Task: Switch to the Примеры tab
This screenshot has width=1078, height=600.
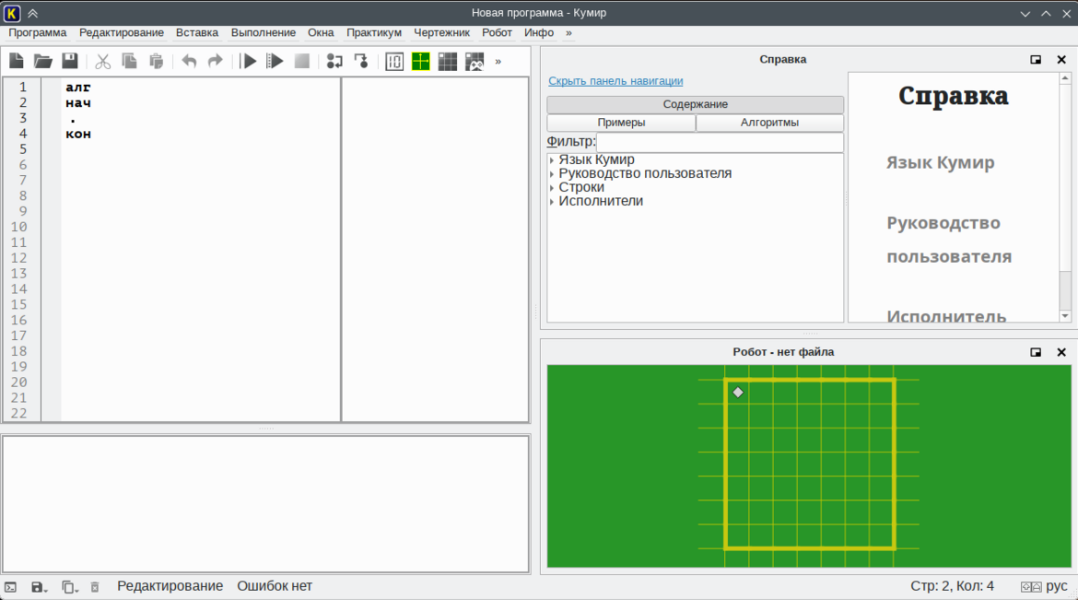Action: point(621,123)
